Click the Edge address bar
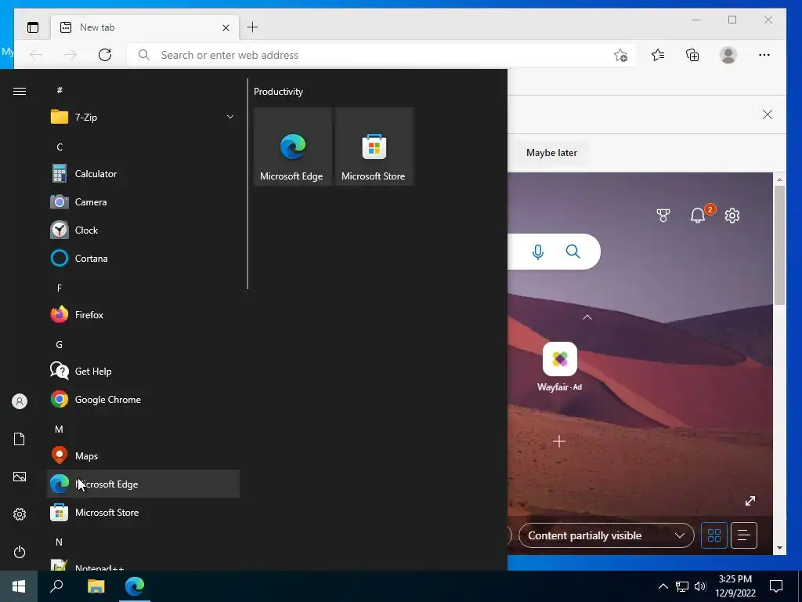802x602 pixels. point(381,55)
